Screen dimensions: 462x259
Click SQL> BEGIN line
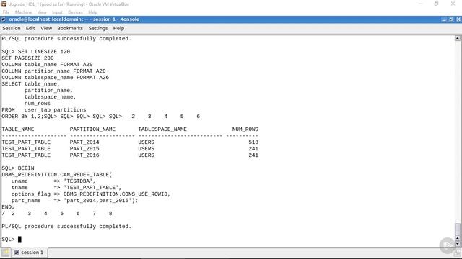click(x=18, y=168)
